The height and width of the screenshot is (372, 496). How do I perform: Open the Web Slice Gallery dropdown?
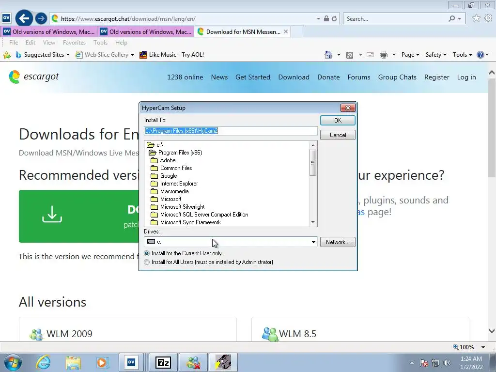132,55
